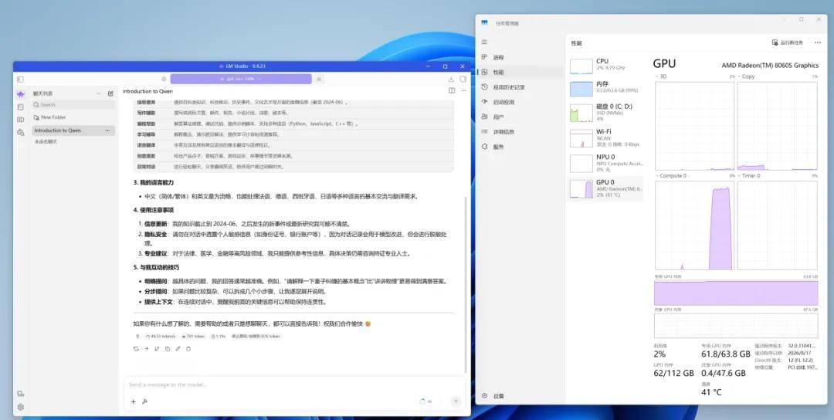Copy the assistant message
The width and height of the screenshot is (834, 420).
(168, 349)
